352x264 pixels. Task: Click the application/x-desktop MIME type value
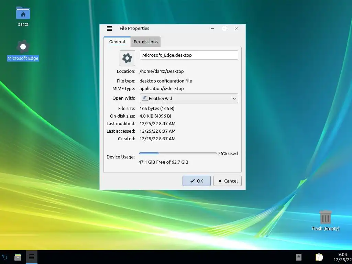[162, 88]
